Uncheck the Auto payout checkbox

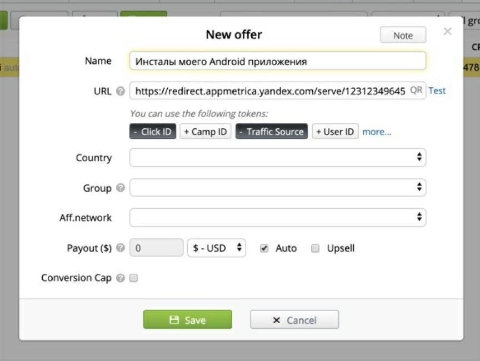[264, 248]
